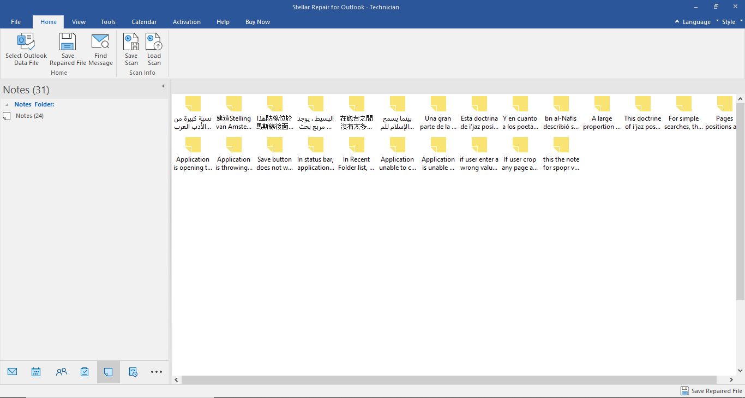745x398 pixels.
Task: Click vertical scrollbar up arrow
Action: tap(740, 99)
